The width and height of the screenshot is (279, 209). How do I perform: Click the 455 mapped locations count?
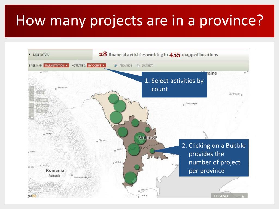tap(175, 55)
